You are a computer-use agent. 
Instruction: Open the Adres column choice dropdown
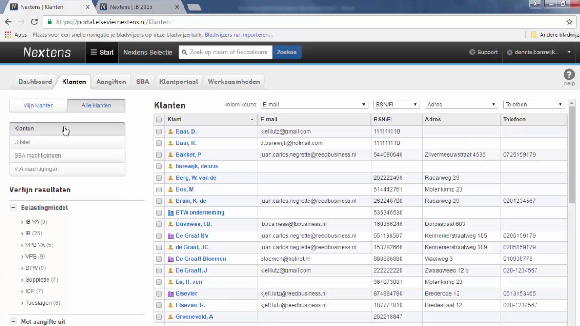click(x=461, y=105)
